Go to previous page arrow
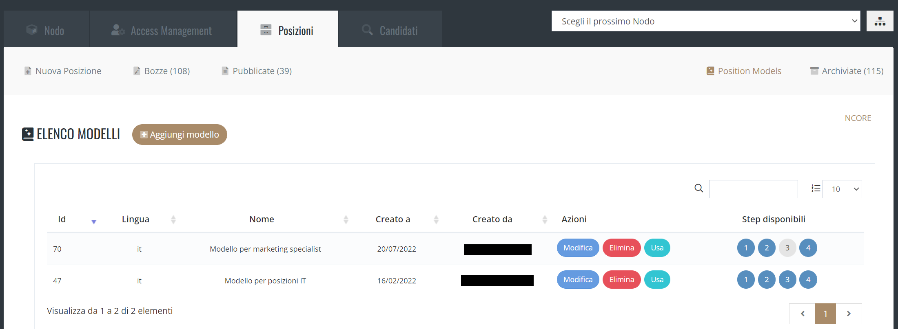The width and height of the screenshot is (898, 329). [x=802, y=314]
